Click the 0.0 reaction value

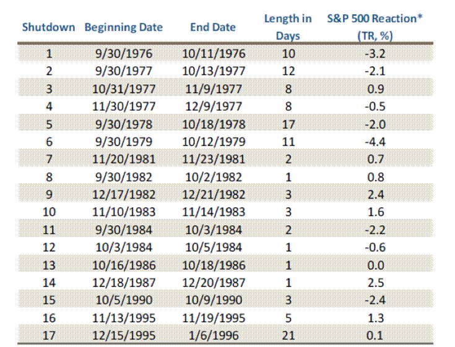tap(375, 265)
